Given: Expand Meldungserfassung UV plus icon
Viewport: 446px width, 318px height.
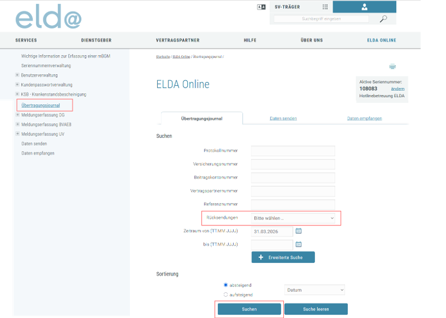Looking at the screenshot, I should coord(17,134).
